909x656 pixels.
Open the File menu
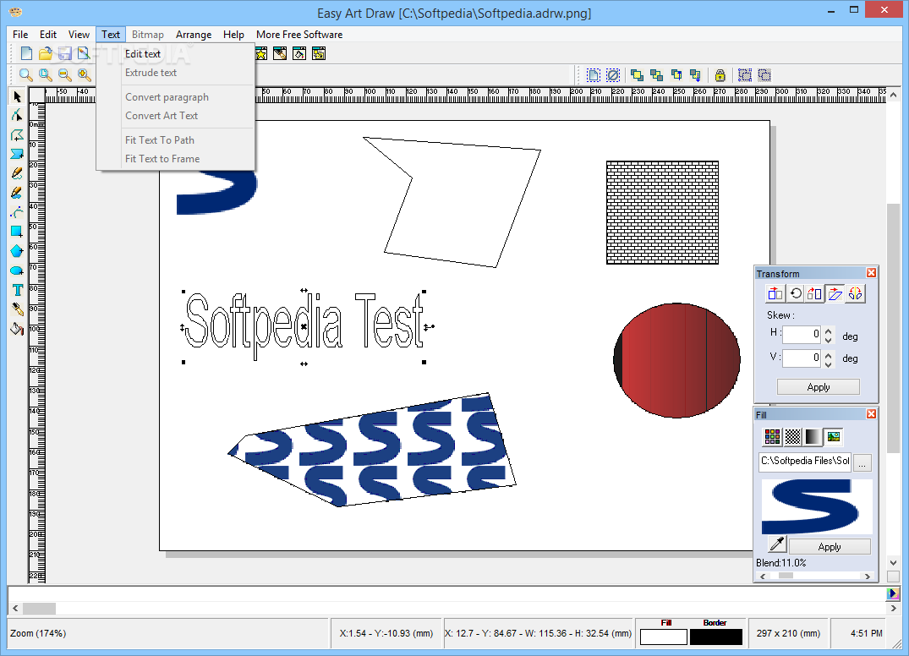click(x=20, y=35)
